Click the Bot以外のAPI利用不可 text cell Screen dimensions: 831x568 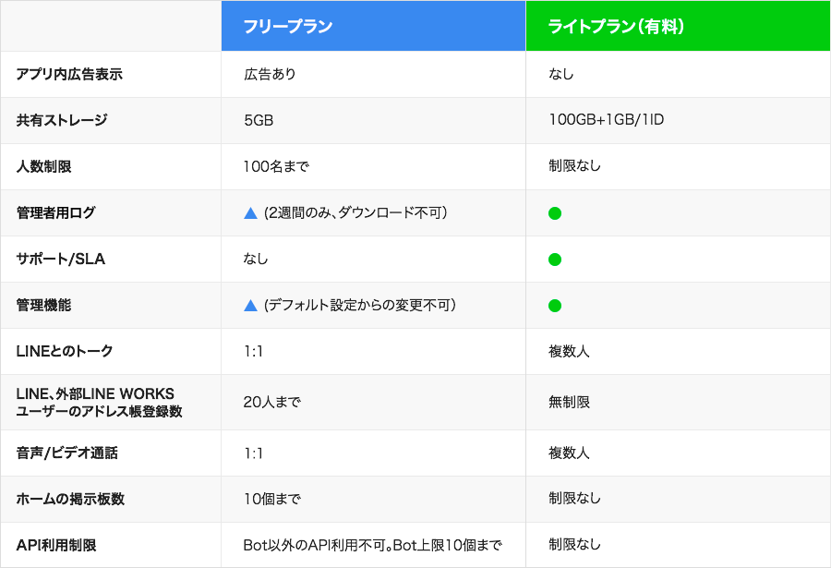[x=372, y=545]
